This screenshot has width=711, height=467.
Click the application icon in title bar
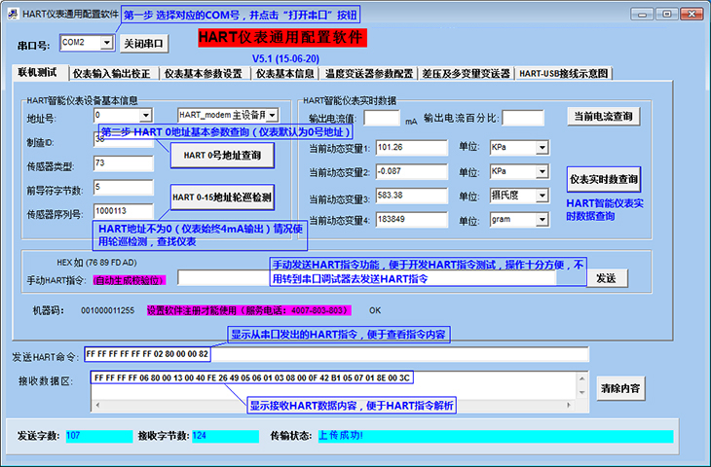point(11,14)
